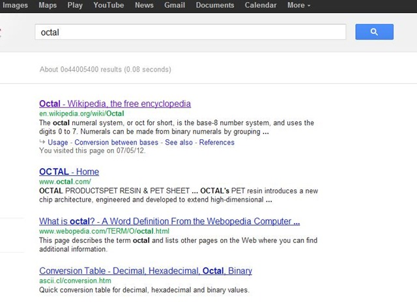Open News in the navigation bar
The width and height of the screenshot is (417, 306).
click(x=144, y=5)
